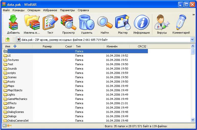Image resolution: width=197 pixels, height=130 pixels.
Task: Open the Файл menu
Action: [x=6, y=10]
